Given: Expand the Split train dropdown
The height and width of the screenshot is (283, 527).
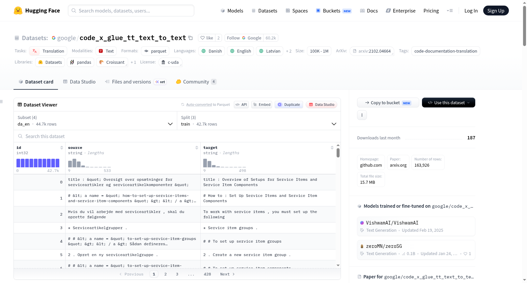Looking at the screenshot, I should [259, 121].
